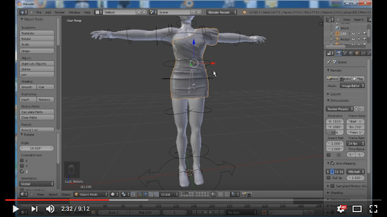Mute the YouTube video volume
Image resolution: width=387 pixels, height=217 pixels.
(50, 209)
